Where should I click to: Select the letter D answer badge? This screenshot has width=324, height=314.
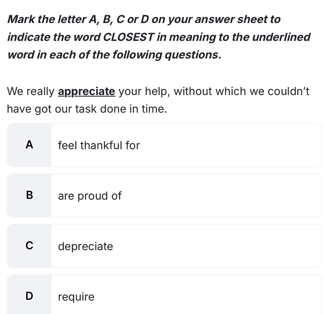point(29,296)
